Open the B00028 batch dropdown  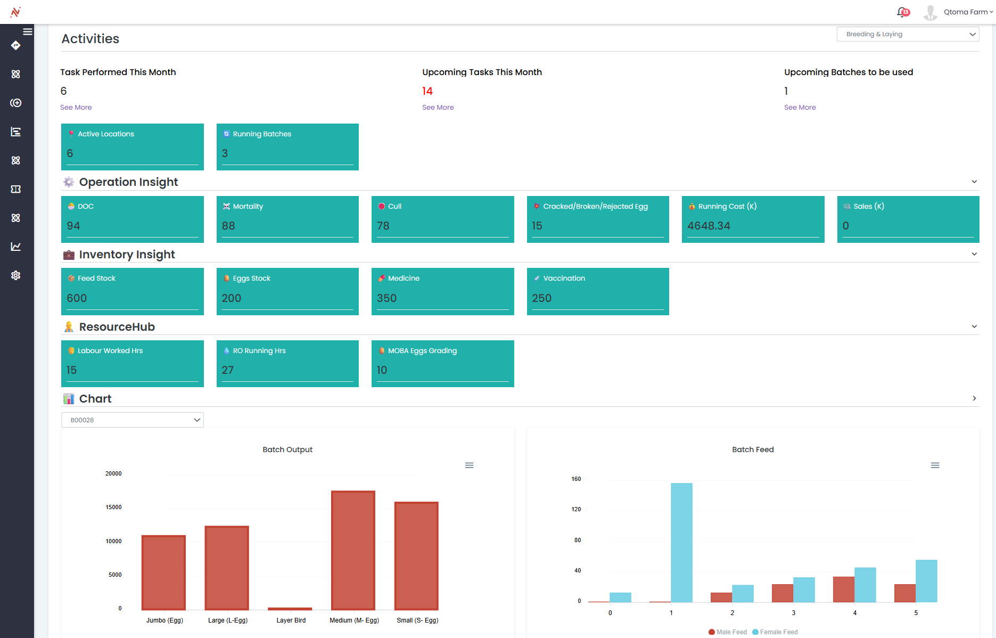(x=133, y=420)
